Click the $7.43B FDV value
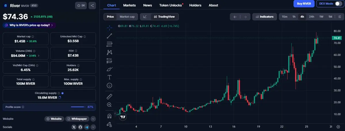This screenshot has width=345, height=131. (x=73, y=56)
